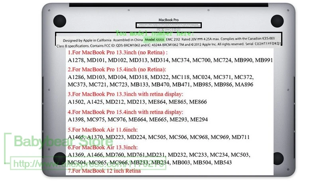The height and width of the screenshot is (182, 335).
Task: Click model number "A1425"
Action: [95, 102]
